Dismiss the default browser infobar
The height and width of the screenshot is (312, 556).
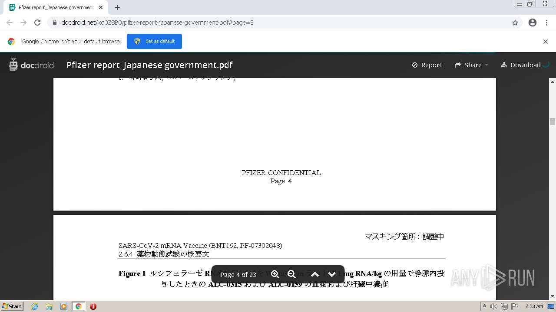pos(546,42)
